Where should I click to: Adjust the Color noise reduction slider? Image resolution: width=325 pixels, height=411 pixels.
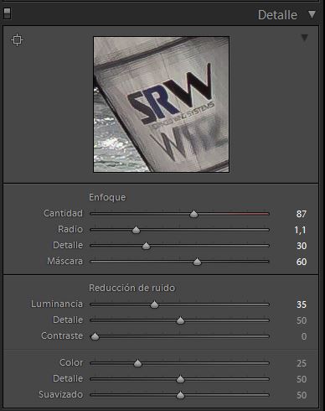(x=137, y=363)
